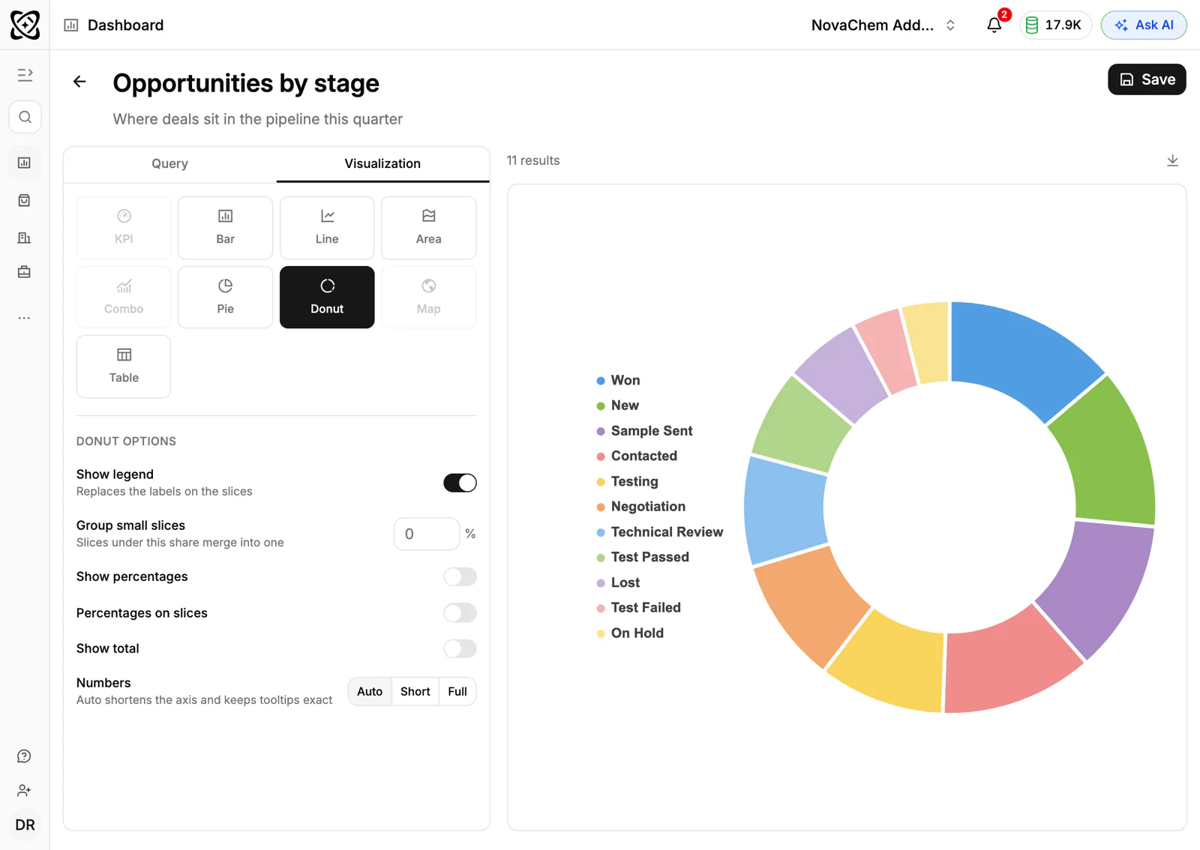Switch to the Visualization tab
Viewport: 1200px width, 850px height.
[382, 163]
